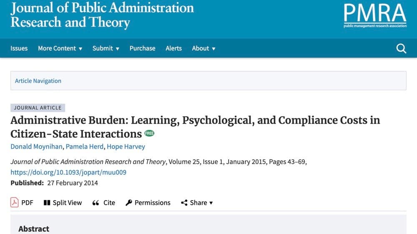
Task: Open the Article Navigation link
Action: 38,81
